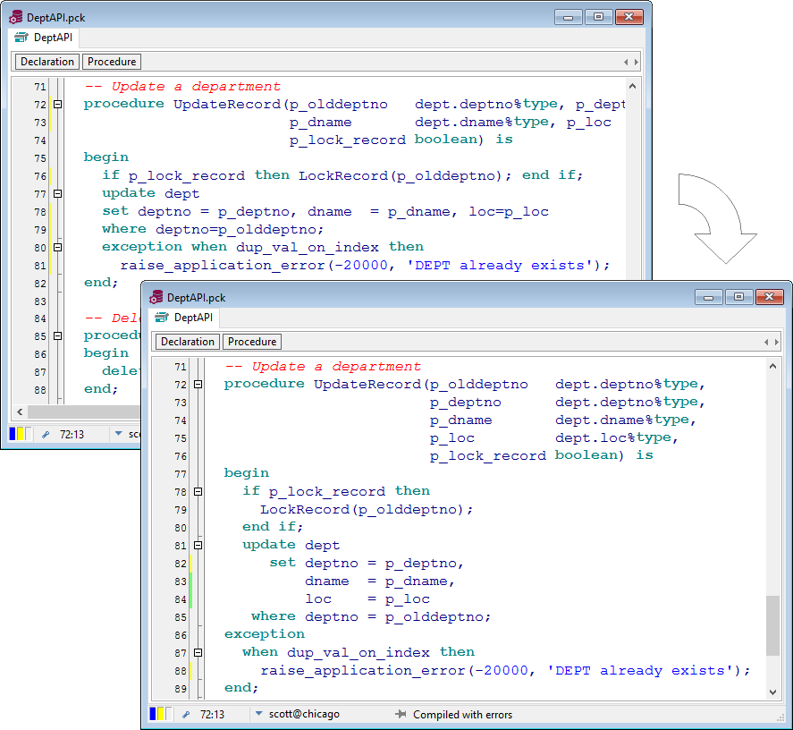The image size is (793, 730).
Task: Click line number 74 in the back window gutter
Action: 40,140
